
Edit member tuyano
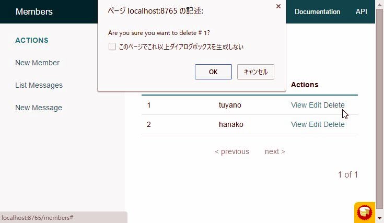(315, 105)
